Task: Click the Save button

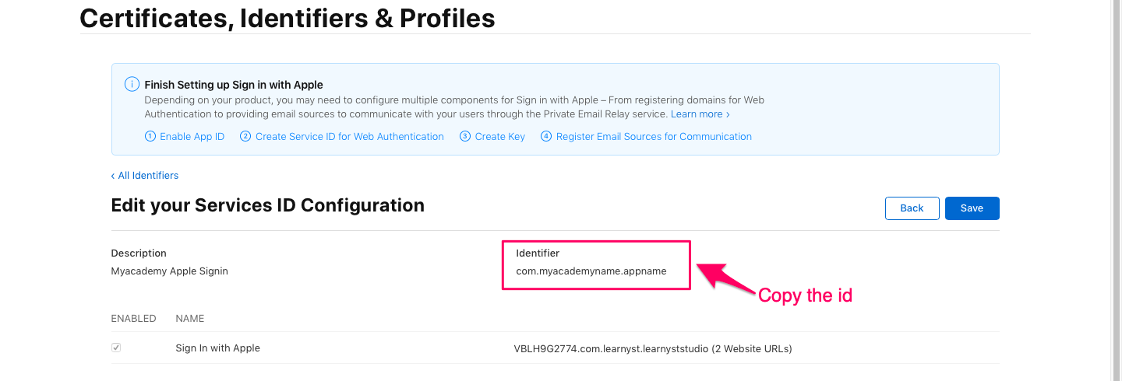Action: [x=972, y=208]
